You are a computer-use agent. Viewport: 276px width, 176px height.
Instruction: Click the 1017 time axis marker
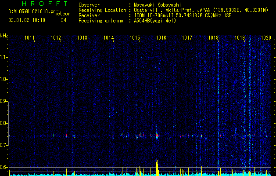coord(187,38)
